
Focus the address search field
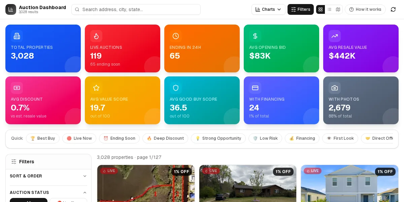point(136,9)
